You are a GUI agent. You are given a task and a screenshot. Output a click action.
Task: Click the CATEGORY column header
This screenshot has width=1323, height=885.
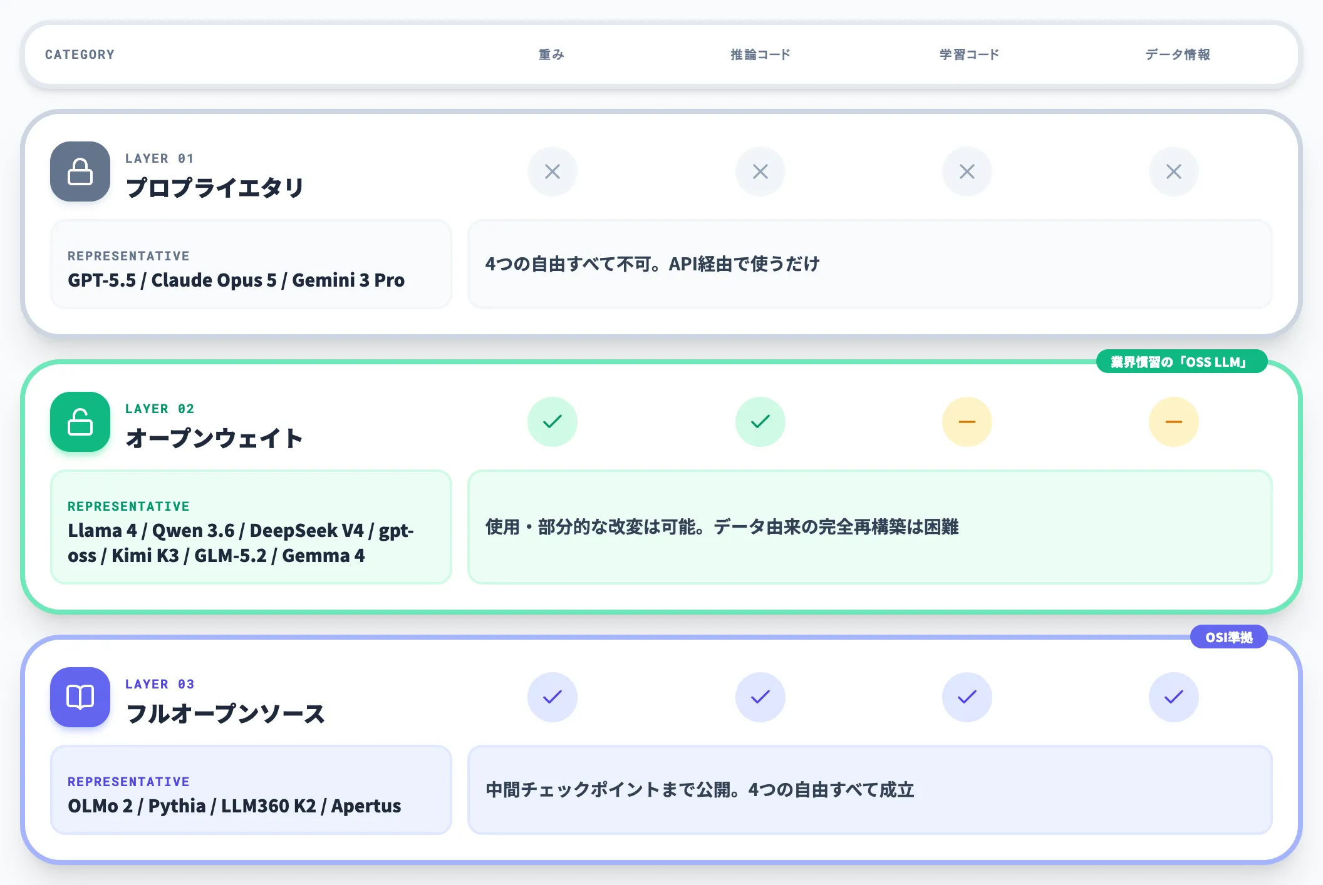[x=80, y=54]
